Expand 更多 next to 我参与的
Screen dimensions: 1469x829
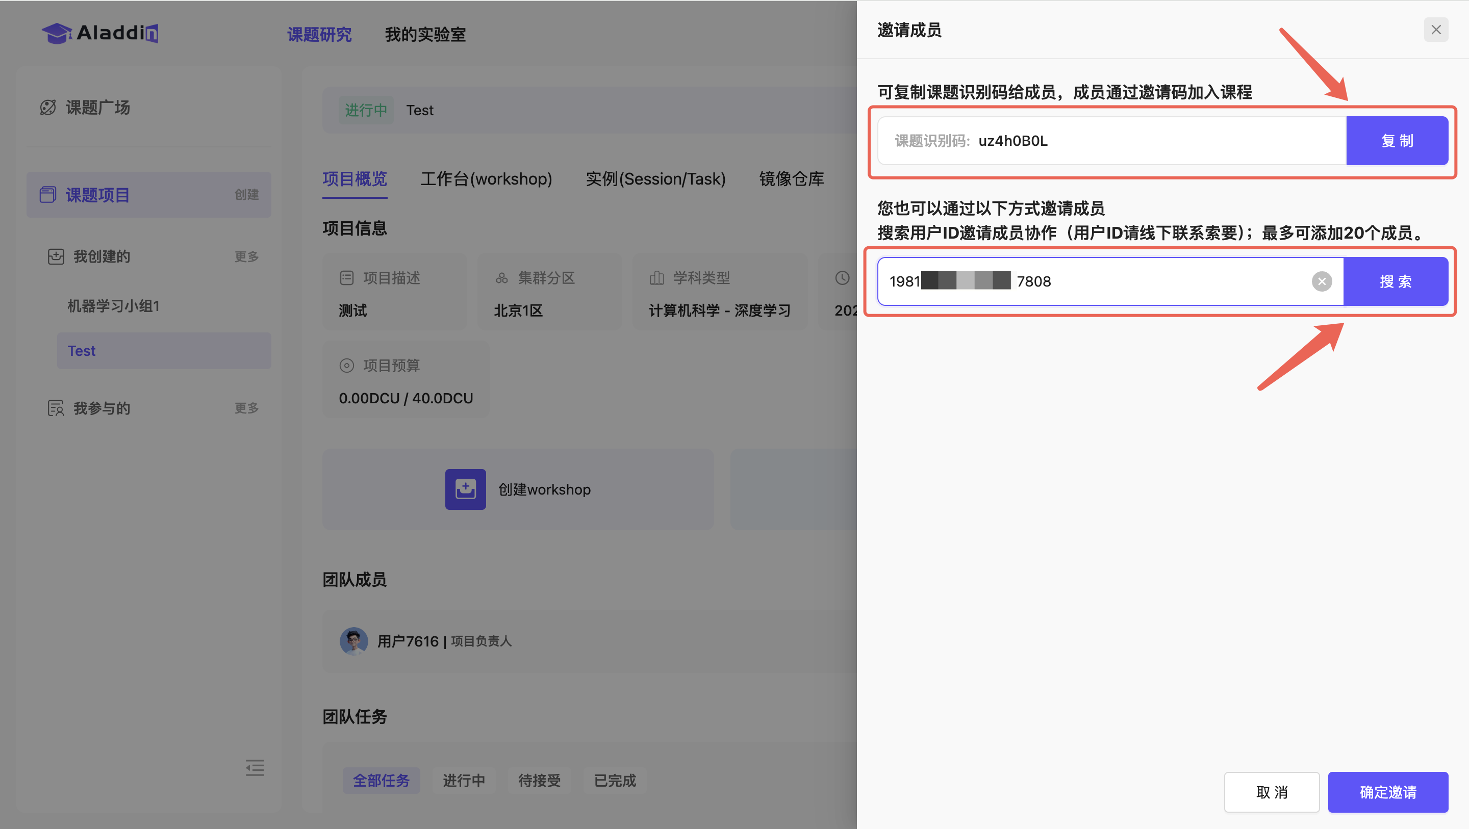click(x=246, y=408)
